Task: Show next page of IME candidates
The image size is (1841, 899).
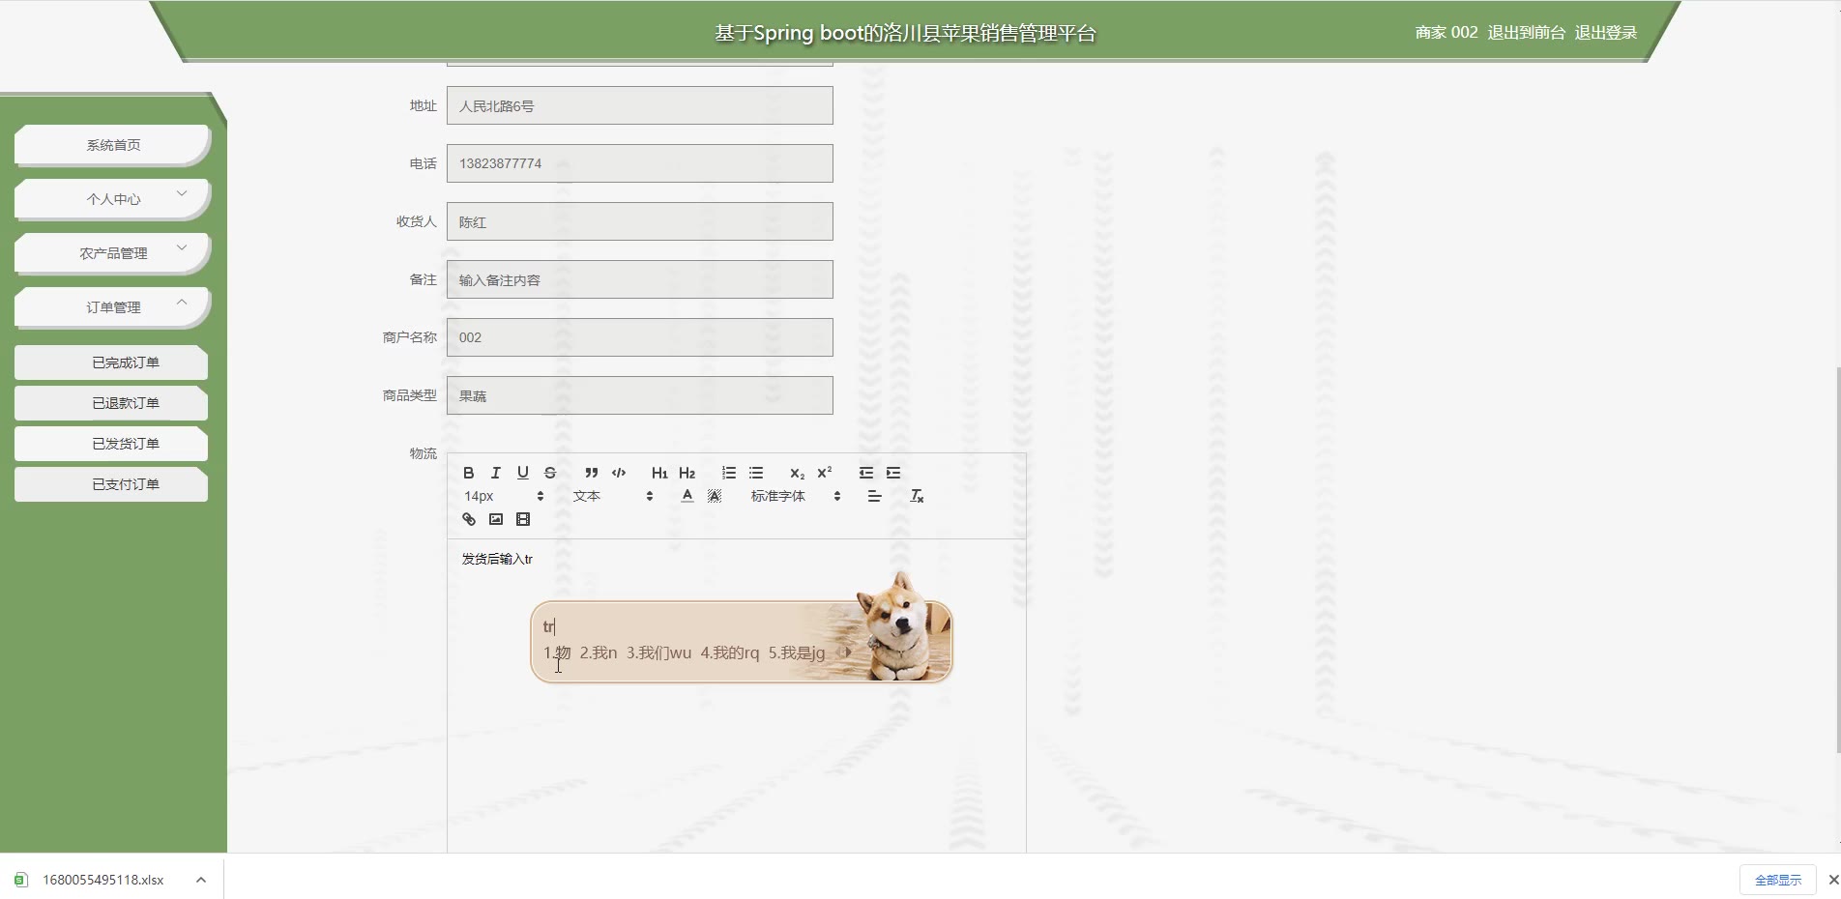Action: click(848, 652)
